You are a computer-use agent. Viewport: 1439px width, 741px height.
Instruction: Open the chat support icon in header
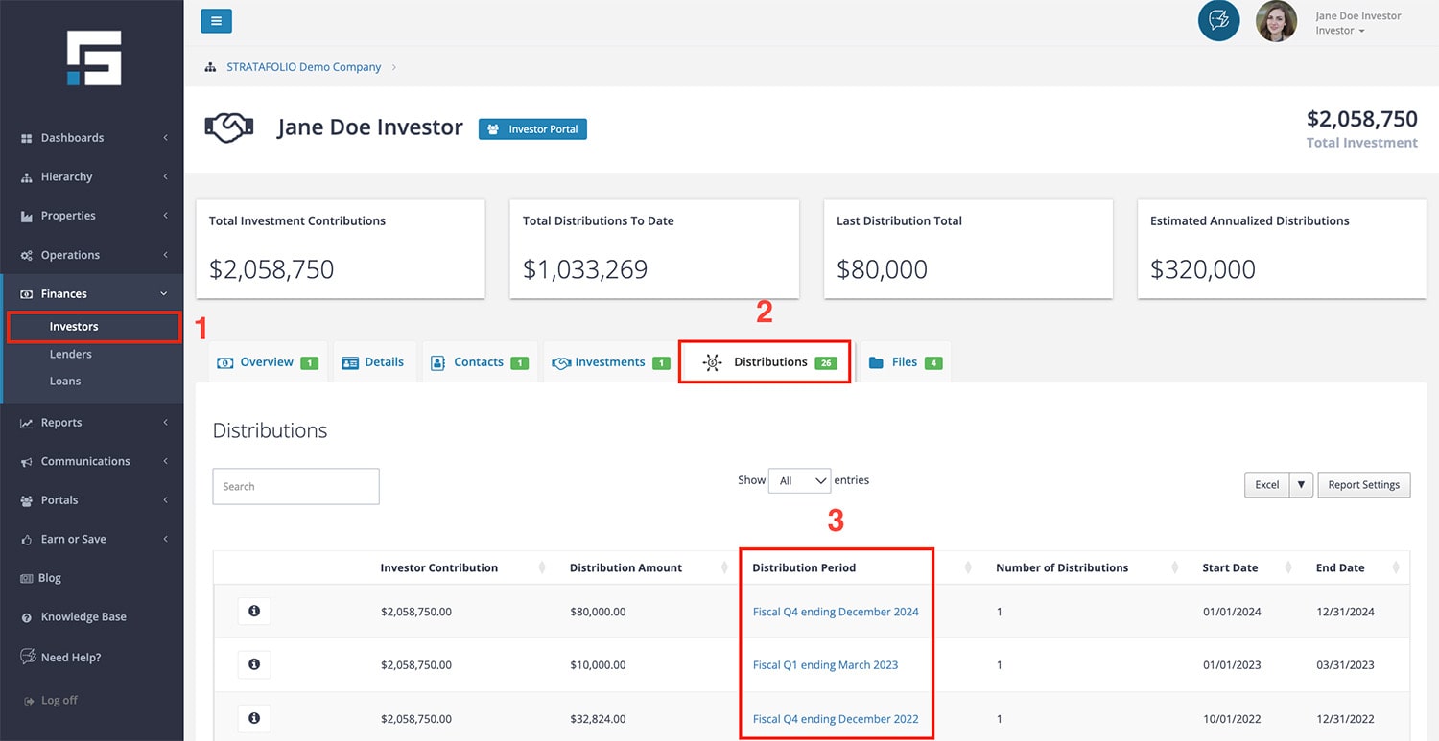click(x=1218, y=20)
